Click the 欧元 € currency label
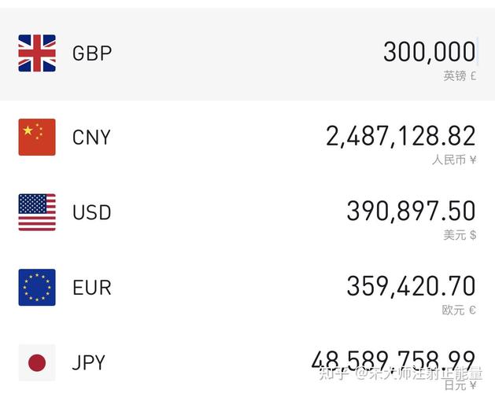Image resolution: width=495 pixels, height=393 pixels. 459,310
